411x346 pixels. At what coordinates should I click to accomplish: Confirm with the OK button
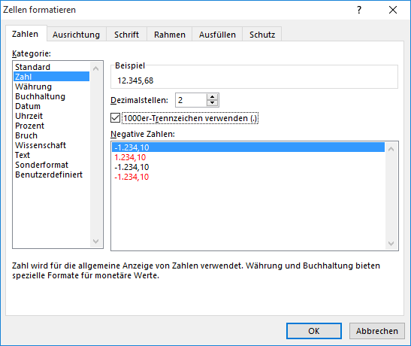tap(314, 331)
